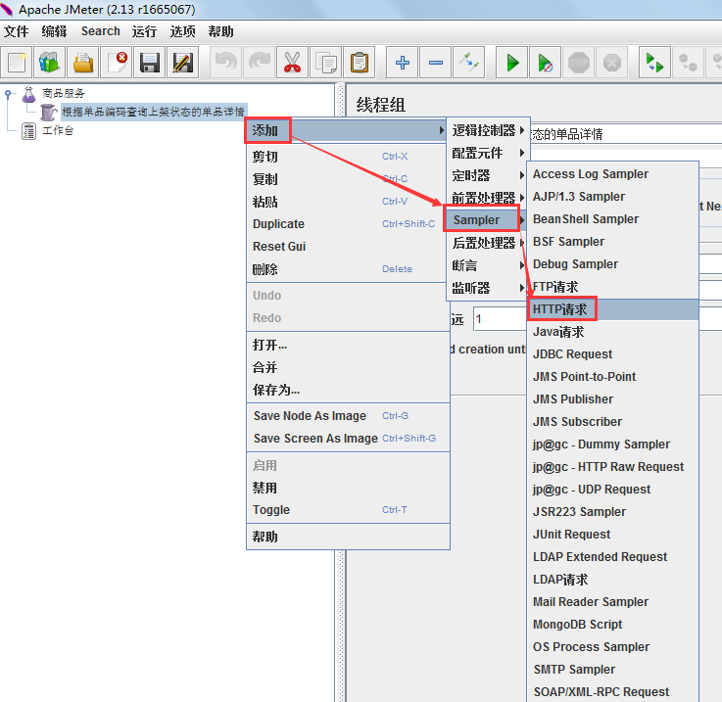Select the 工作台 tree item
Screen dimensions: 722x702
tap(57, 130)
